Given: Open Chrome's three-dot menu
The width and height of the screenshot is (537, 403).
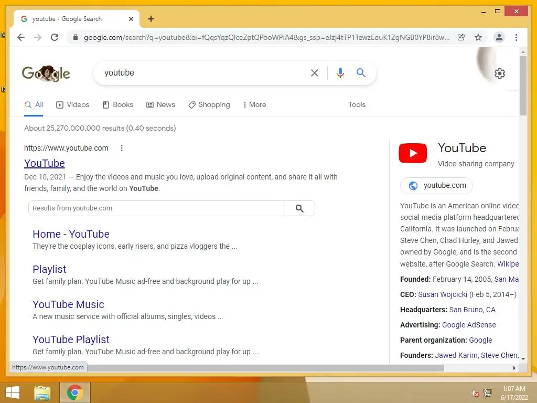Looking at the screenshot, I should pos(516,37).
